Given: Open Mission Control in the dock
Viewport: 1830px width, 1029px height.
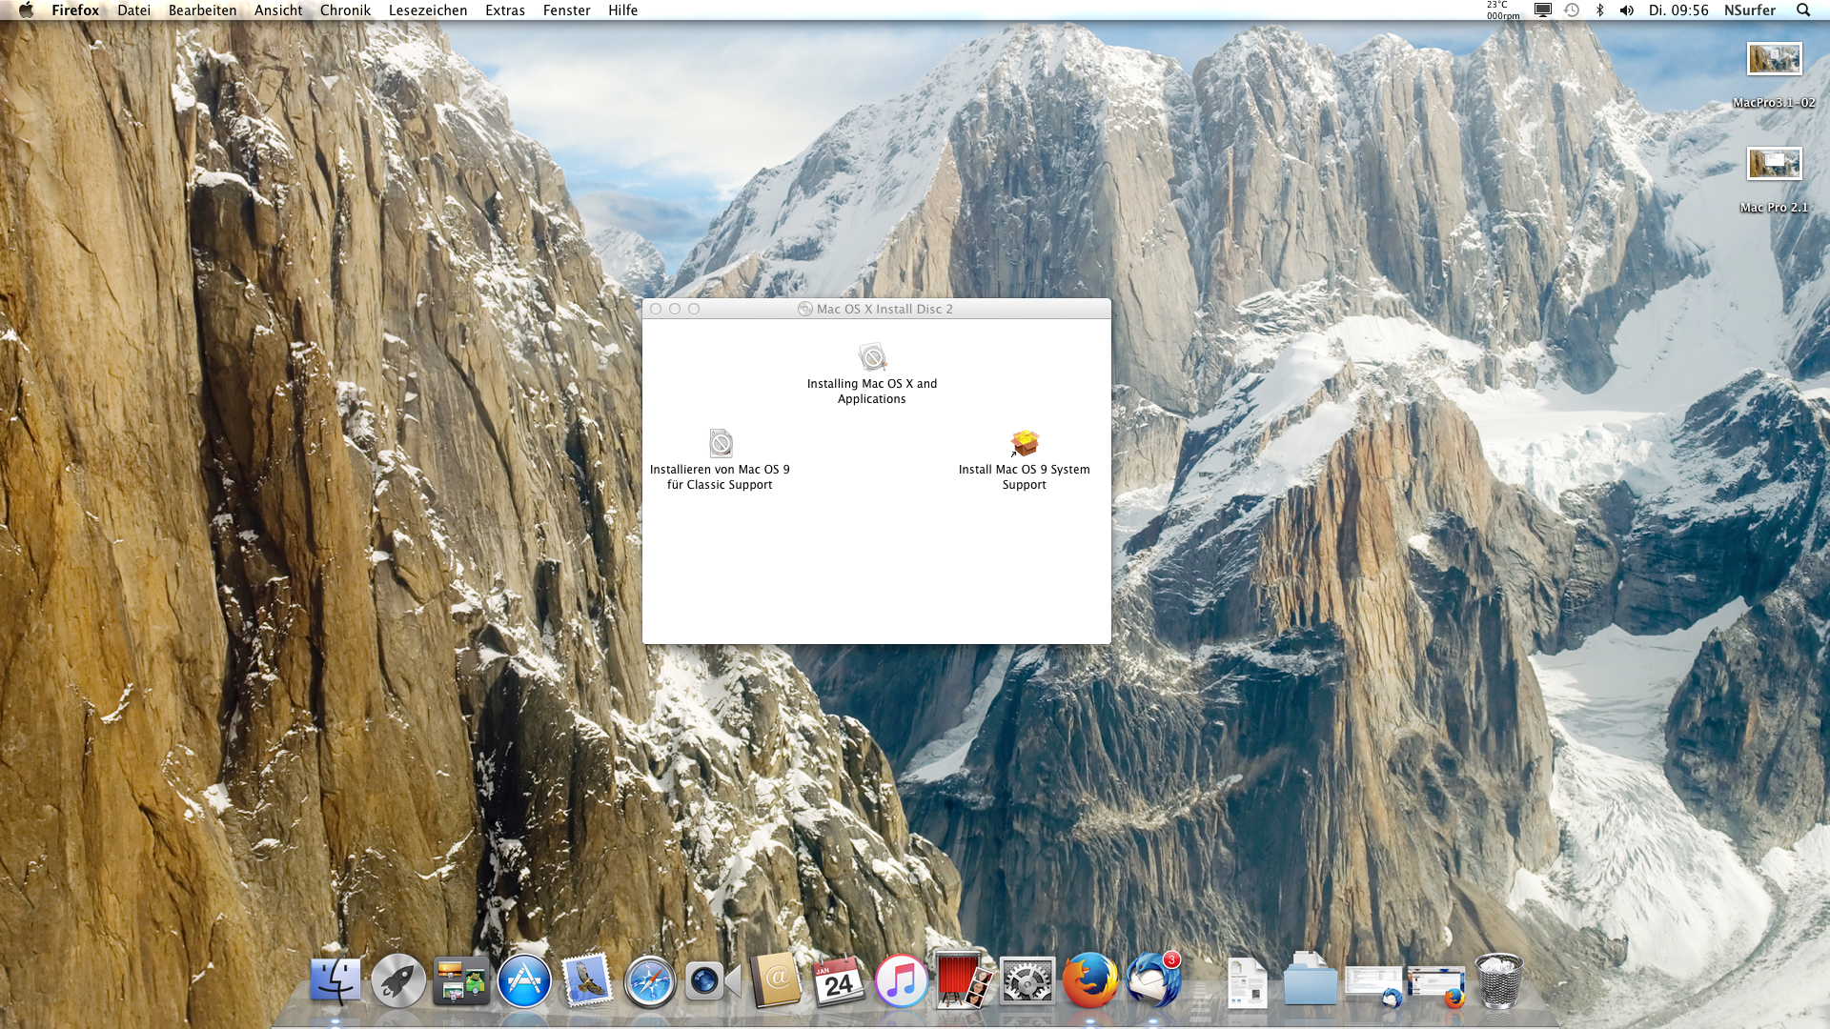Looking at the screenshot, I should (461, 980).
